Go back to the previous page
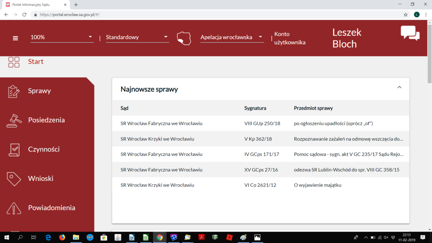432x243 pixels. coord(6,15)
